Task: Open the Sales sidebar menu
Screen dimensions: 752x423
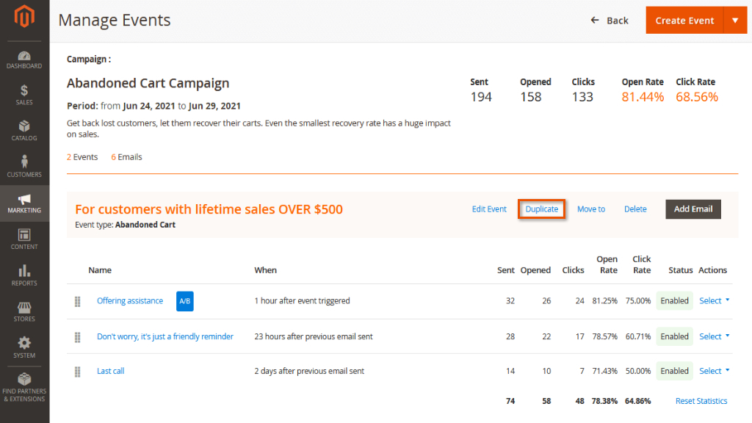Action: point(24,95)
